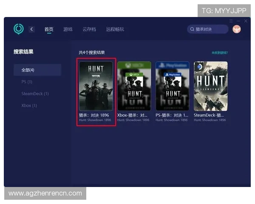This screenshot has width=255, height=204.
Task: Filter results by PS (1)
Action: tap(27, 82)
